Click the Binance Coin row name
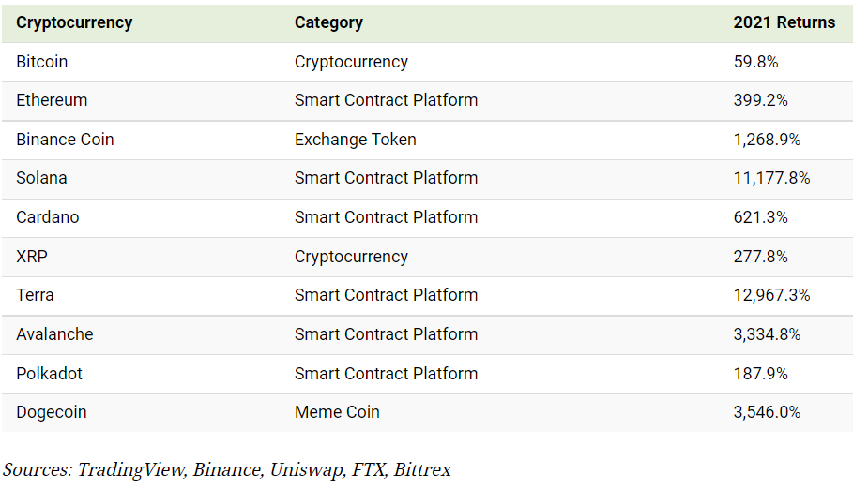 click(65, 140)
